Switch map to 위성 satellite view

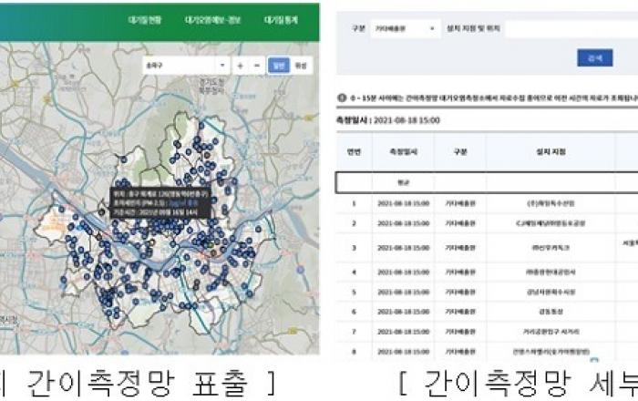(x=300, y=66)
